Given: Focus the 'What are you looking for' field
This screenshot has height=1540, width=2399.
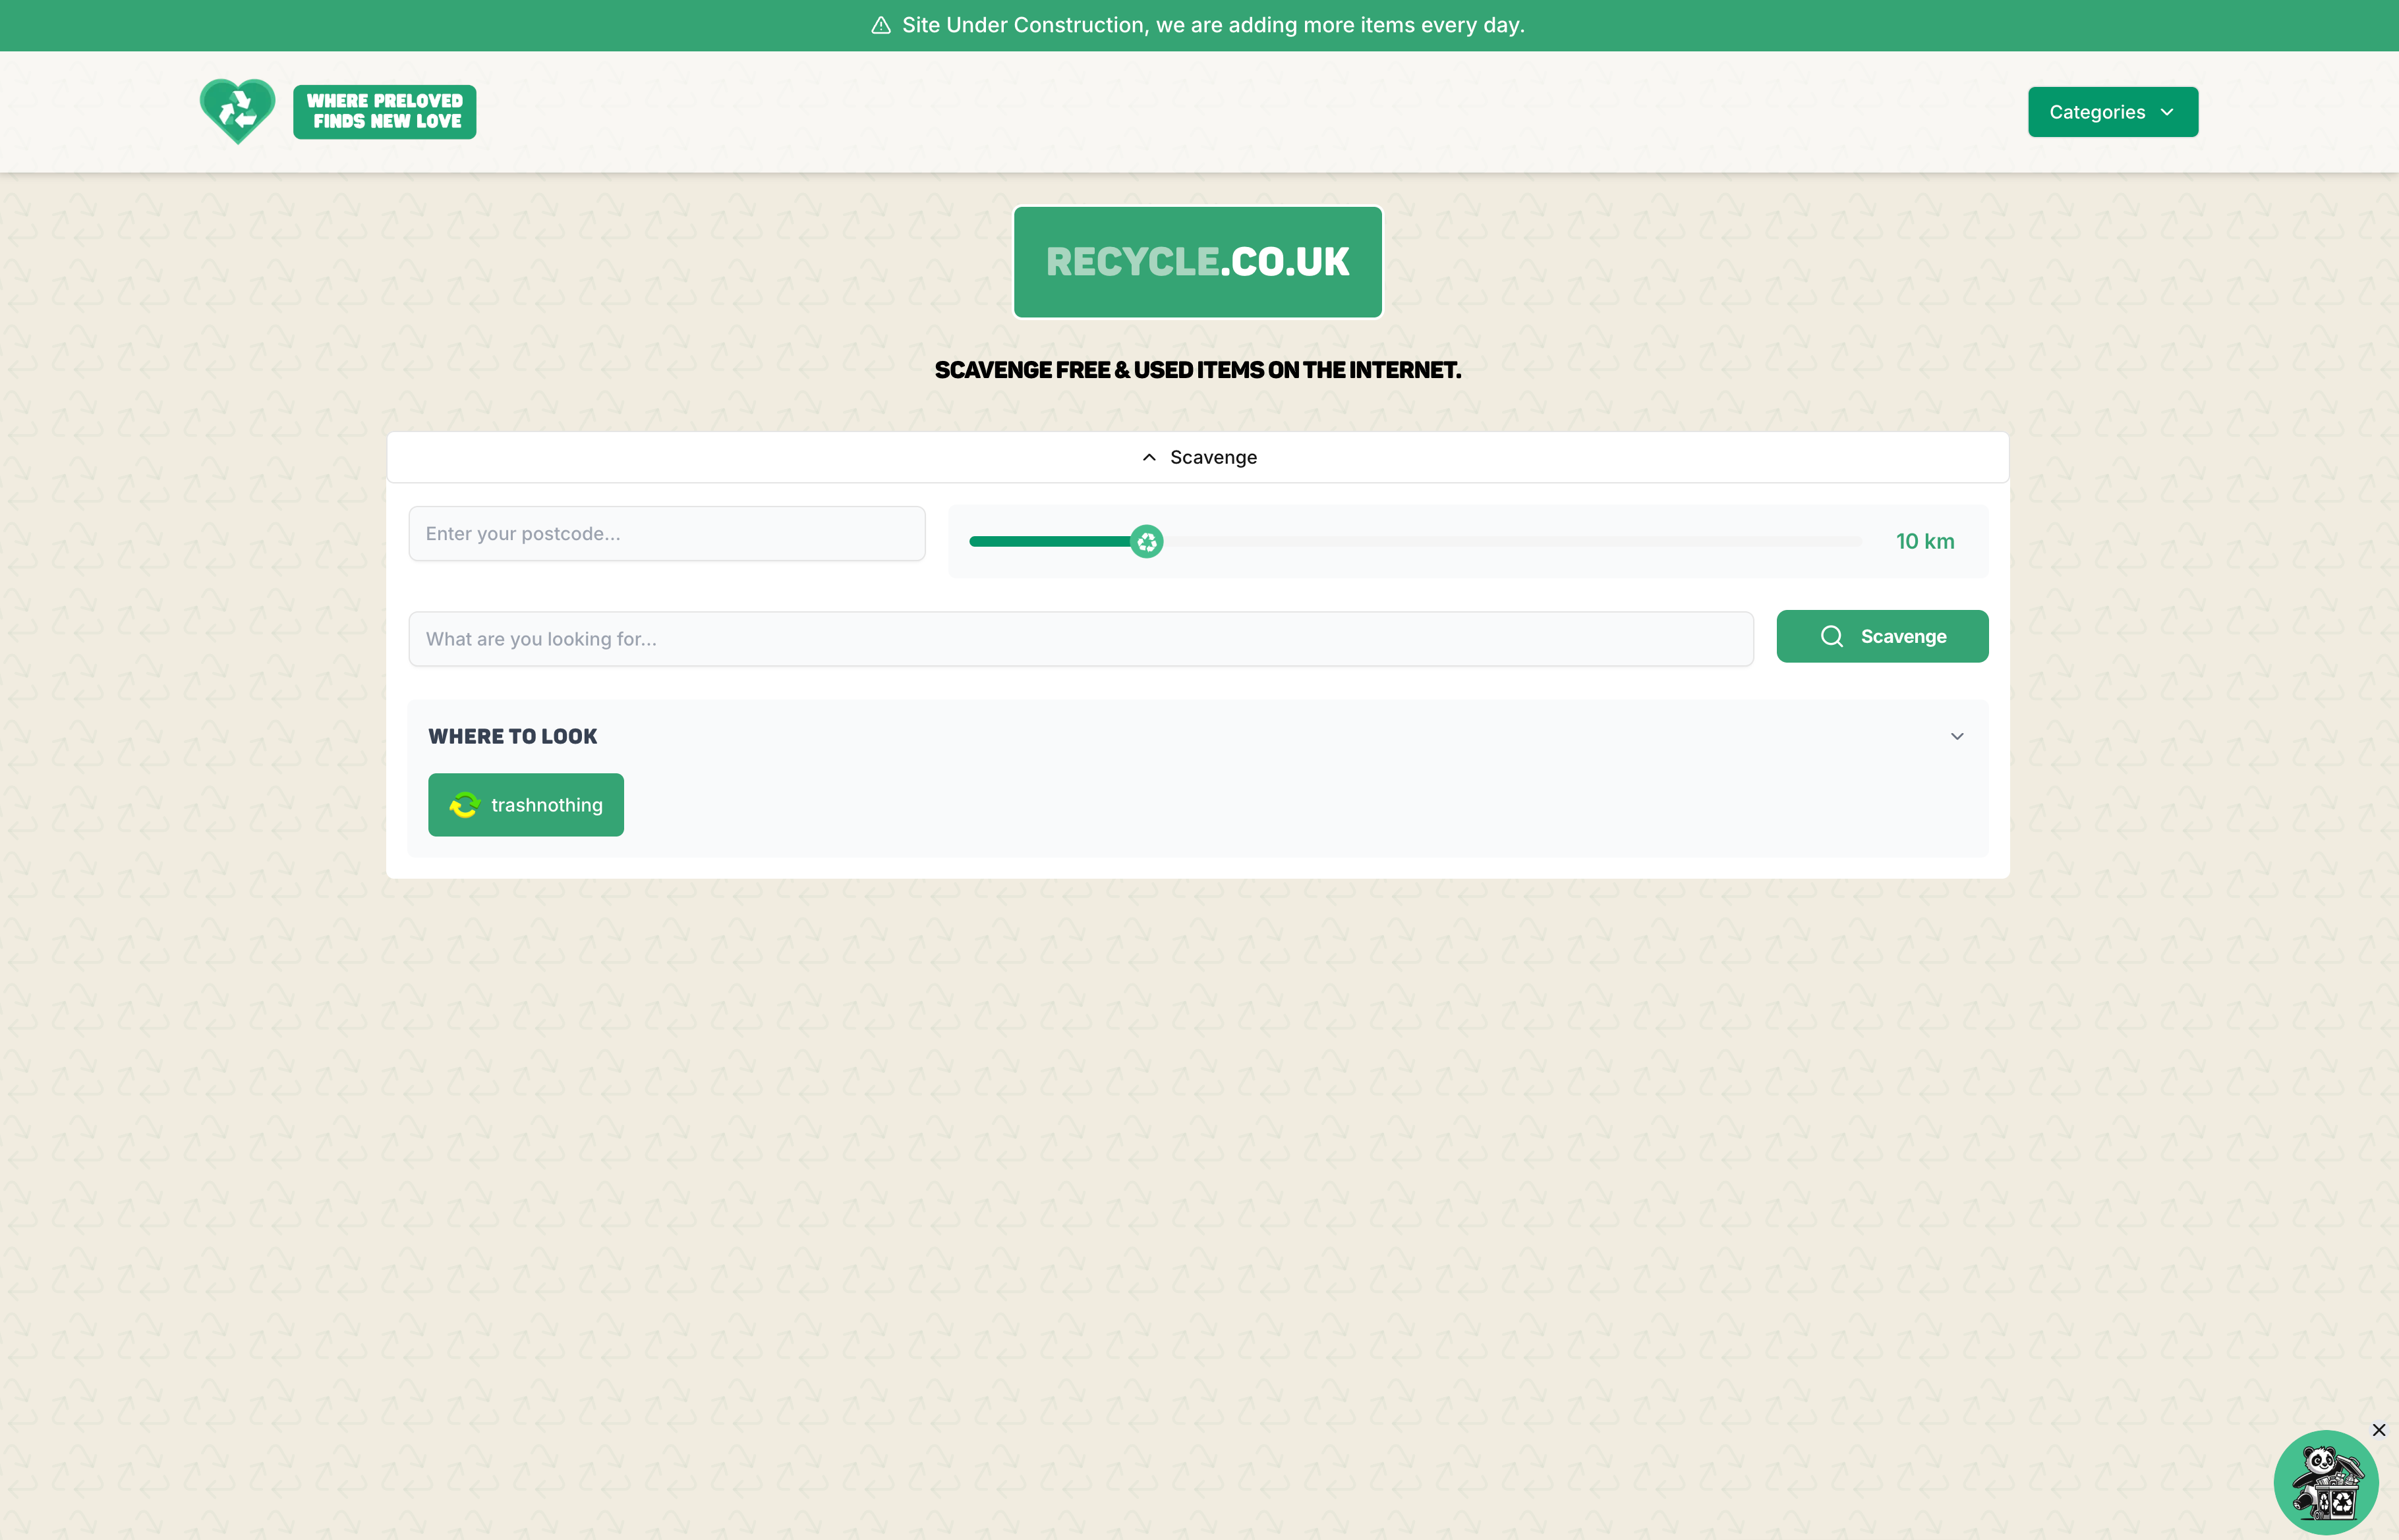Looking at the screenshot, I should [x=1080, y=639].
